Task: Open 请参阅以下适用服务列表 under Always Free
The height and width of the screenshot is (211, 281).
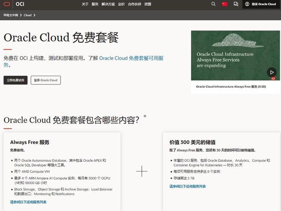Action: 28,202
